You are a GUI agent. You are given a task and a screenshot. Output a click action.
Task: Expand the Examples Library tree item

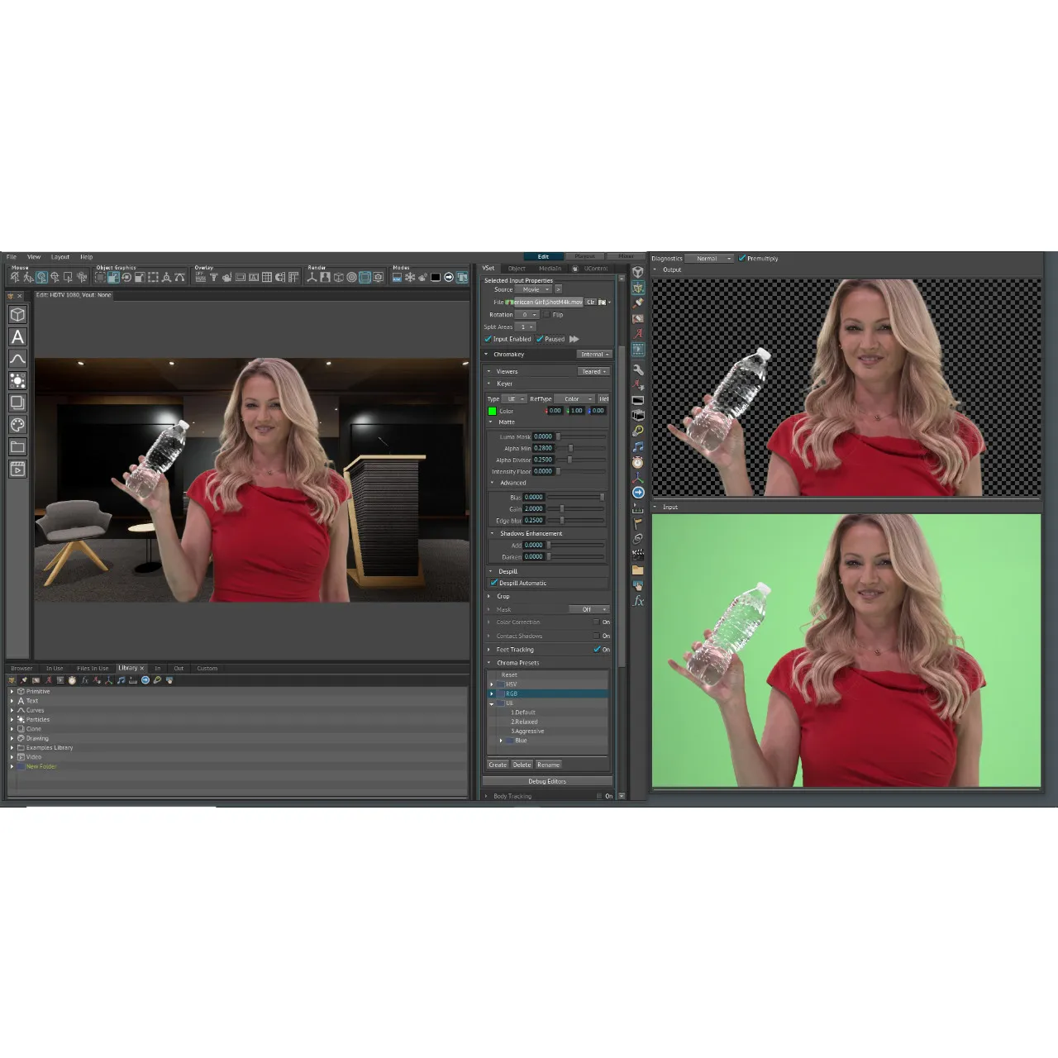click(12, 747)
